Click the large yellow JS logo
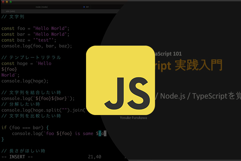Viewport: 241px width, 161px height. (120, 80)
